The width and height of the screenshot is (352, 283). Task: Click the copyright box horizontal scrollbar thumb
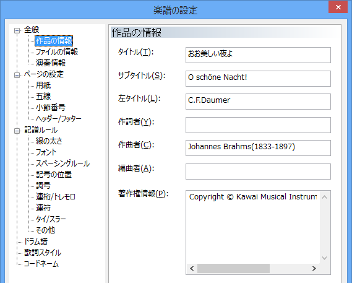pos(233,268)
